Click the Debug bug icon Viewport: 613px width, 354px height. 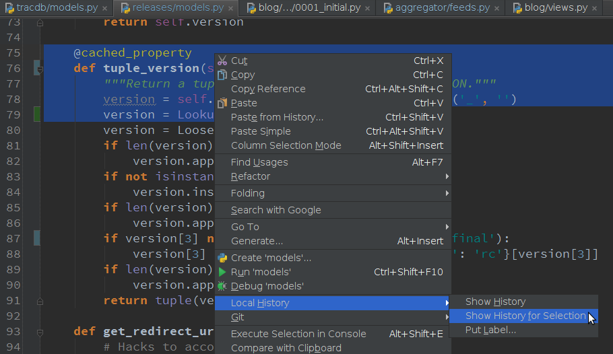click(222, 286)
